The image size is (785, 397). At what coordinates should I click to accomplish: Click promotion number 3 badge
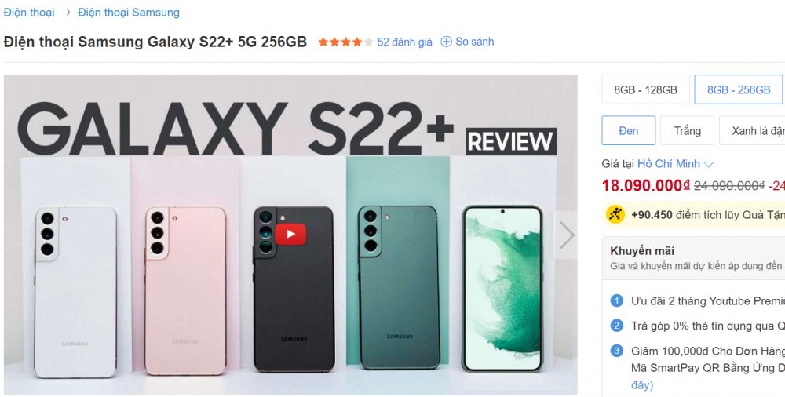[617, 351]
